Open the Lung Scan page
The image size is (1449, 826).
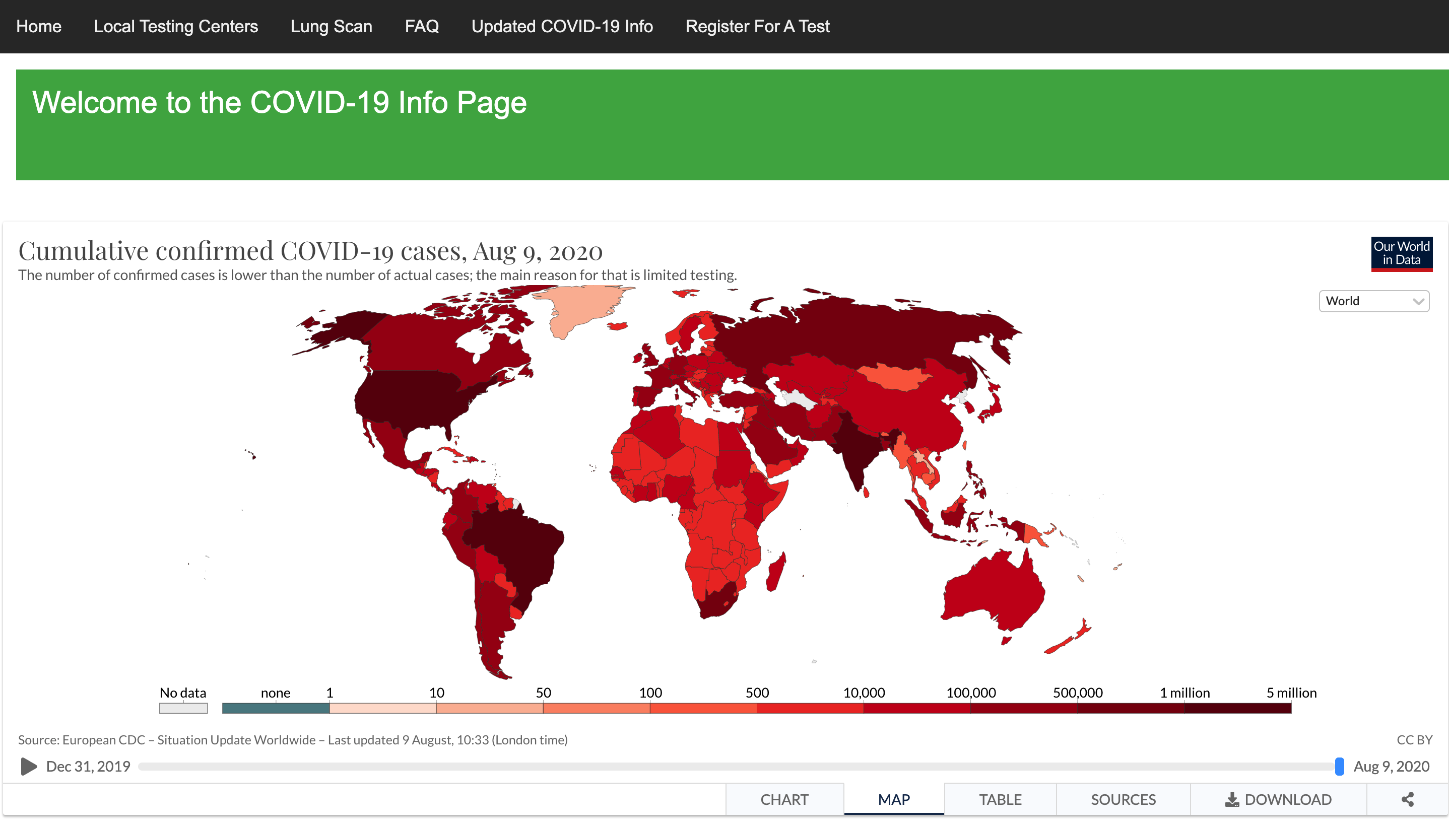pyautogui.click(x=331, y=27)
